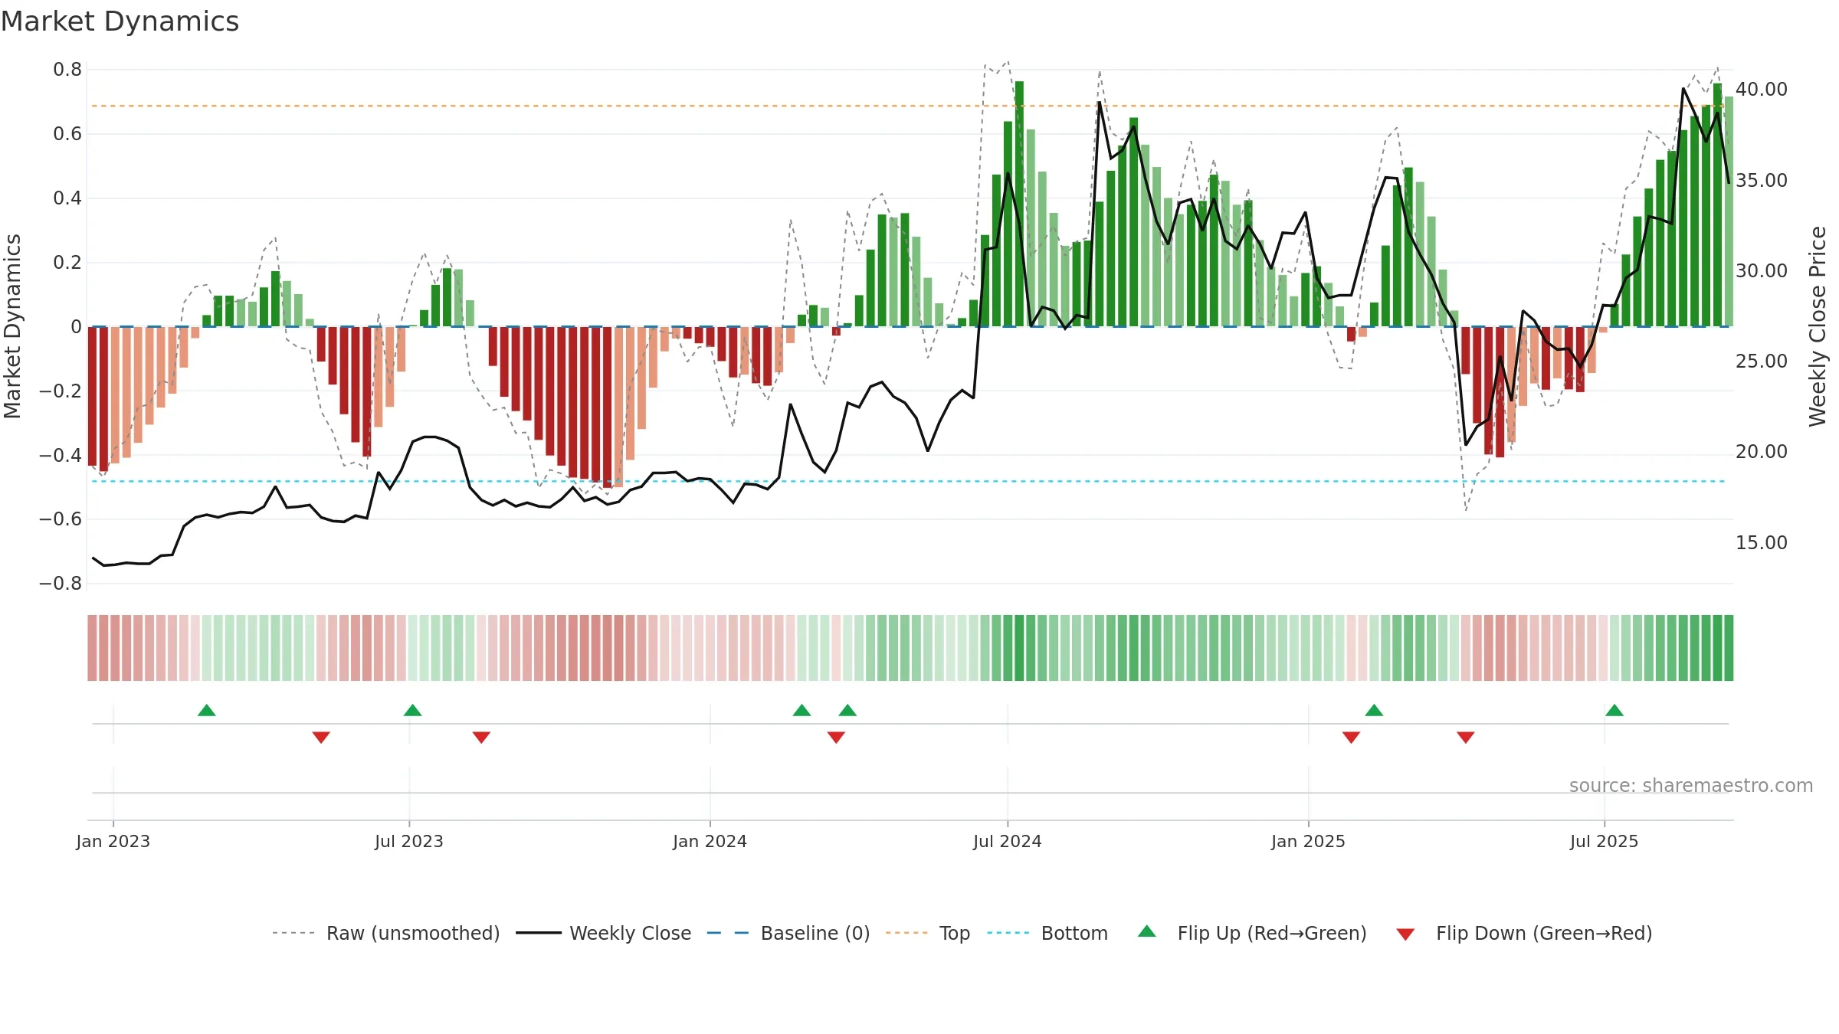Viewport: 1839px width, 1034px height.
Task: Click the green triangle icon in the legend
Action: (1147, 931)
